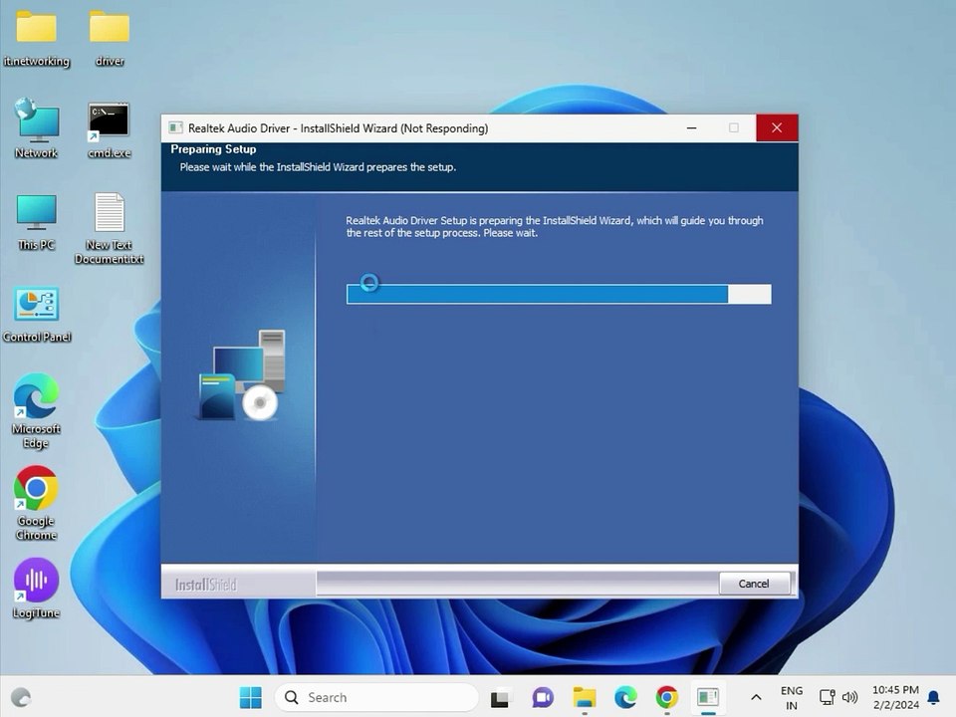956x717 pixels.
Task: Cancel the Realtek Audio Driver setup
Action: click(x=754, y=584)
